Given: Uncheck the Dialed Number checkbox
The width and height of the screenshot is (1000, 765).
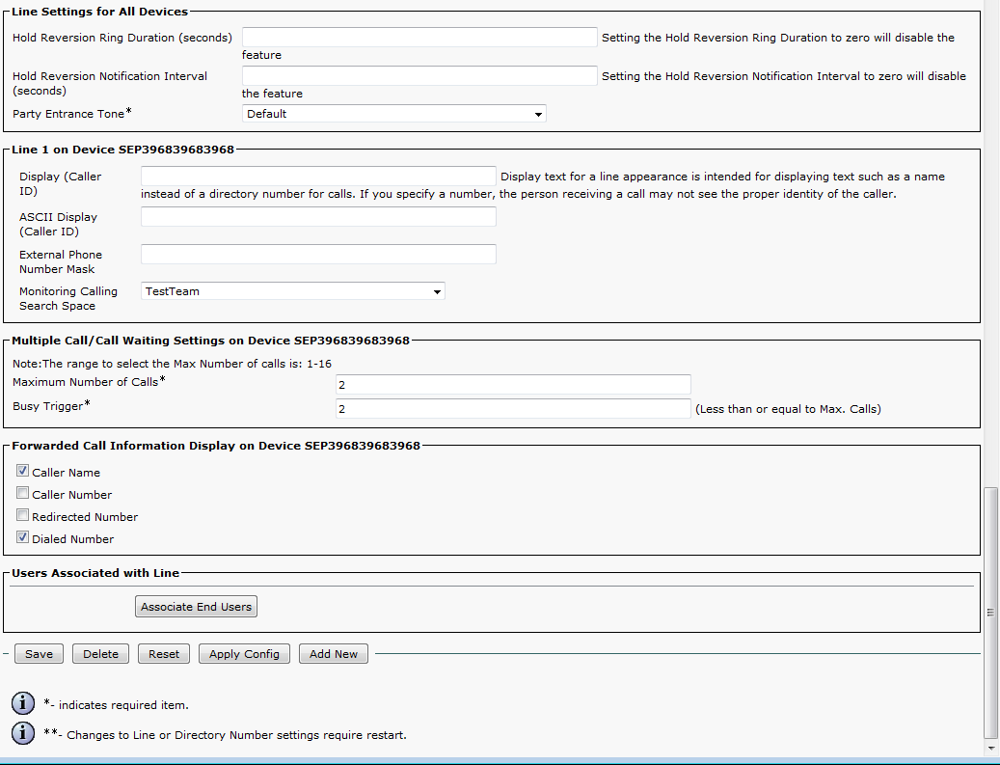Looking at the screenshot, I should pos(23,538).
